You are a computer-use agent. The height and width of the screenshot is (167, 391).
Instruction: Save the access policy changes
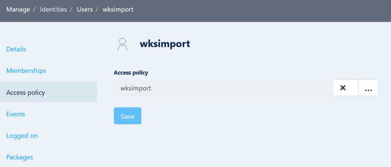tap(128, 116)
